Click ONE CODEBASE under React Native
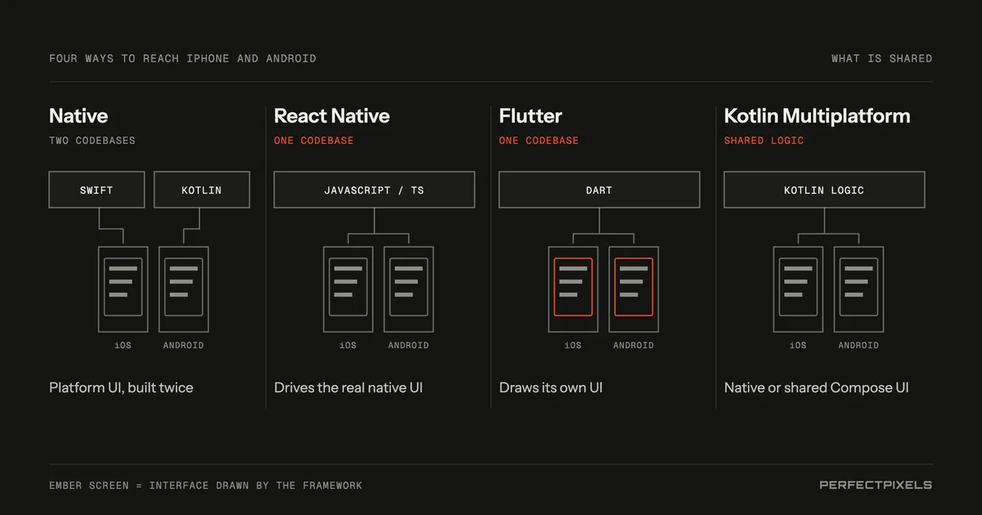This screenshot has height=515, width=982. tap(314, 141)
